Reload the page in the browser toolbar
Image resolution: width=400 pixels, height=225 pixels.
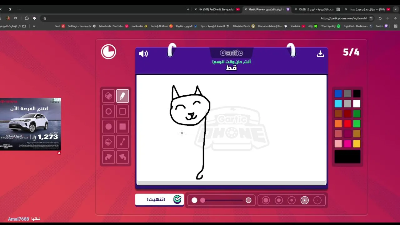(x=380, y=18)
